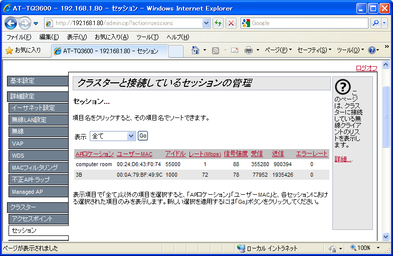Open the VAP sidebar item
This screenshot has height=256, width=393.
point(38,144)
